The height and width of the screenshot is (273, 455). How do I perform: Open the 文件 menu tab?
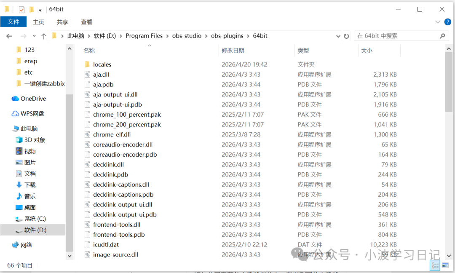point(13,22)
